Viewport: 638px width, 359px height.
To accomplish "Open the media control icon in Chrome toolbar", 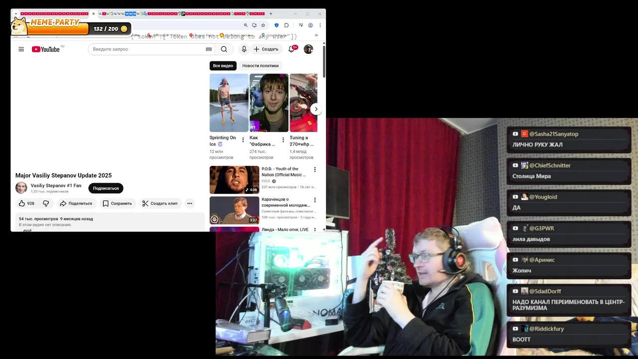I will click(x=301, y=25).
